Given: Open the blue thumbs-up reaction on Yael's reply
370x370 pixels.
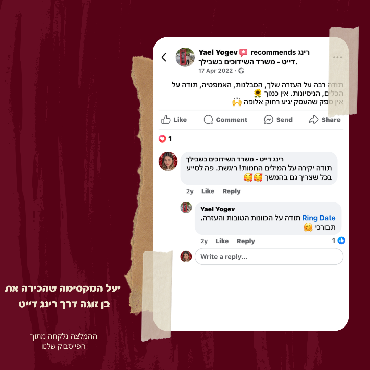Looking at the screenshot, I should coord(341,241).
